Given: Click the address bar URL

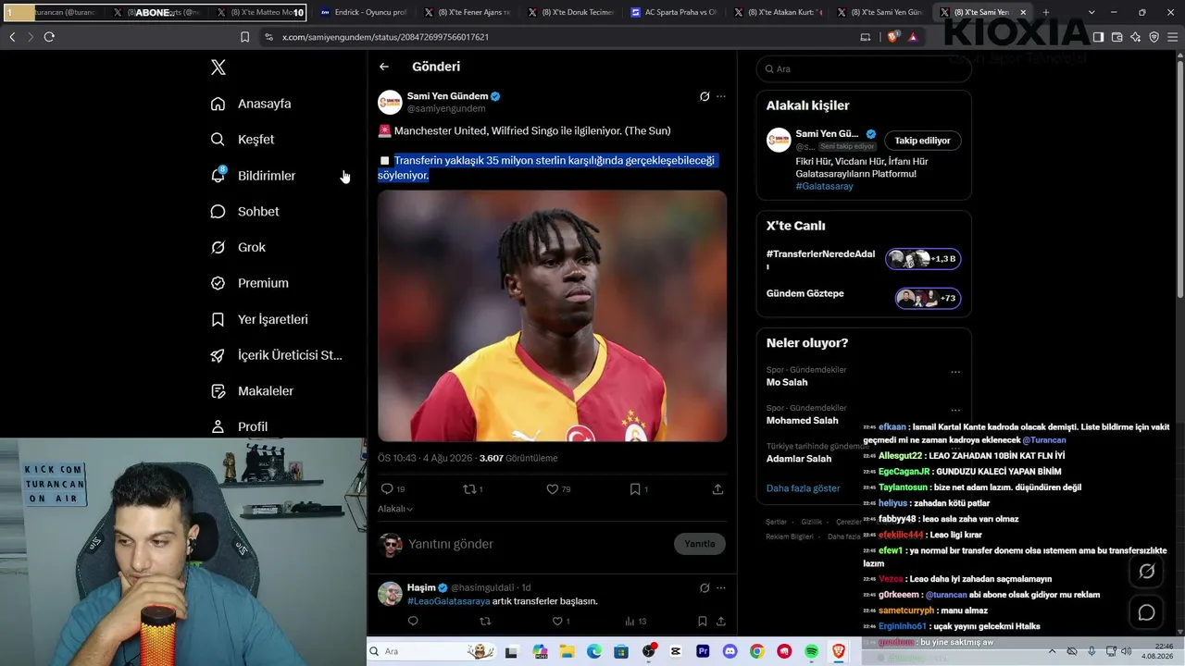Looking at the screenshot, I should (385, 37).
